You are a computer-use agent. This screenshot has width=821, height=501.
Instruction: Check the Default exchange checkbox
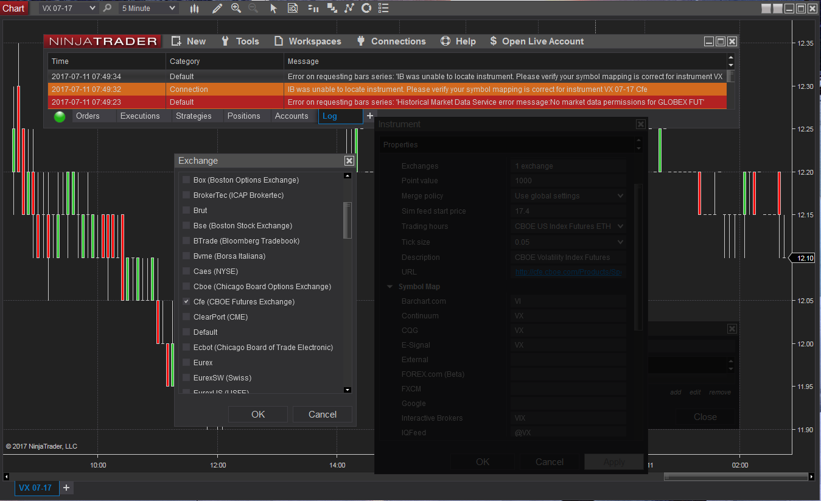point(187,332)
